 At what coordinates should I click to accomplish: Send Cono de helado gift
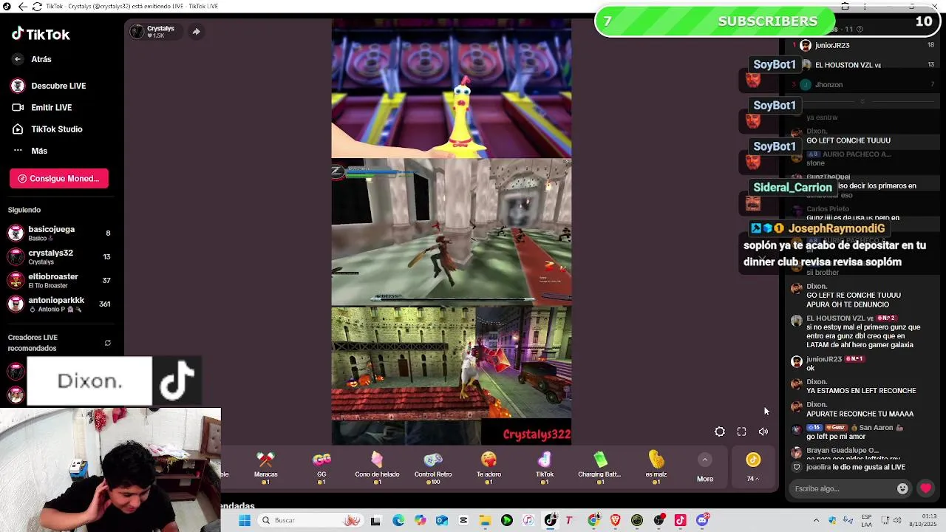pyautogui.click(x=377, y=468)
